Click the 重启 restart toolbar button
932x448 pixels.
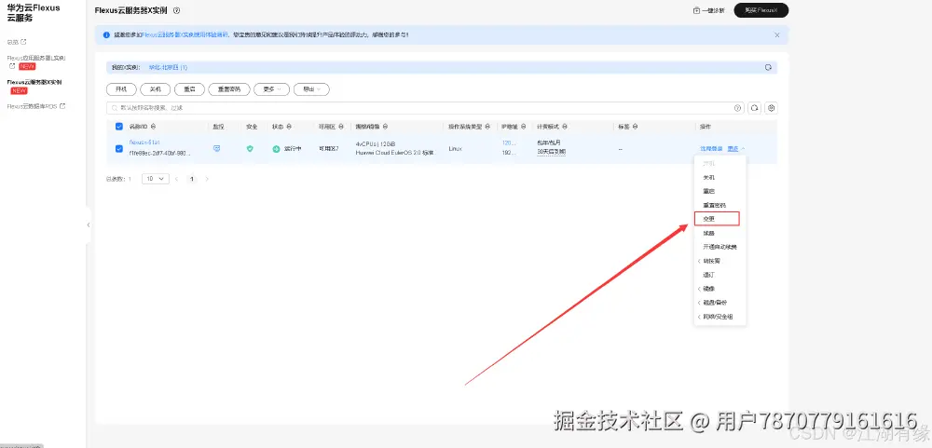pos(189,89)
